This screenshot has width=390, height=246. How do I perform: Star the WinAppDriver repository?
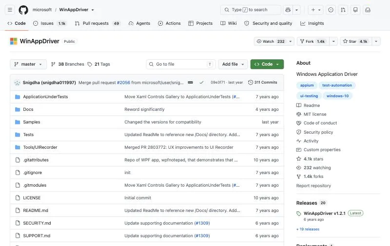click(356, 41)
